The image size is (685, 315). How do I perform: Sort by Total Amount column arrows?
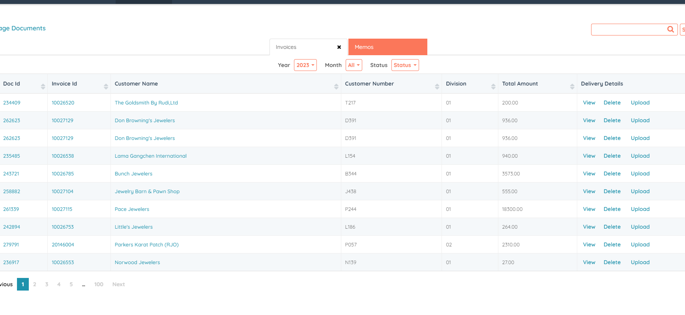572,86
